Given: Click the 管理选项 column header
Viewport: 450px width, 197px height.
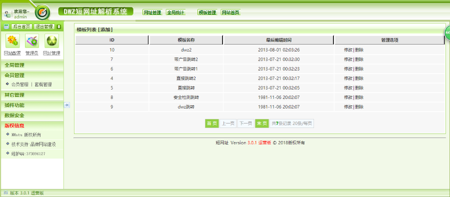Looking at the screenshot, I should [x=389, y=40].
